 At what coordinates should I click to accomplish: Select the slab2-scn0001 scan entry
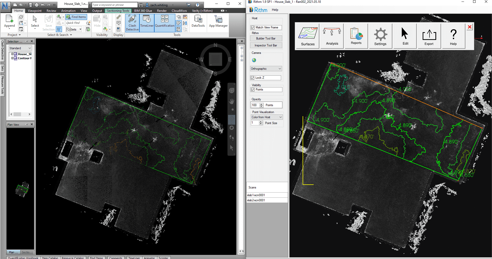256,200
